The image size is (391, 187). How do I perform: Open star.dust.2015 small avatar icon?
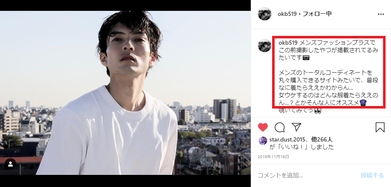(x=263, y=141)
